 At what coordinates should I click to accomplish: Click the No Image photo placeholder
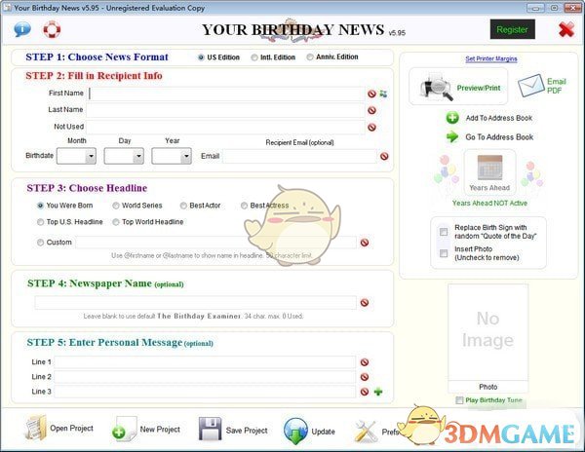488,332
